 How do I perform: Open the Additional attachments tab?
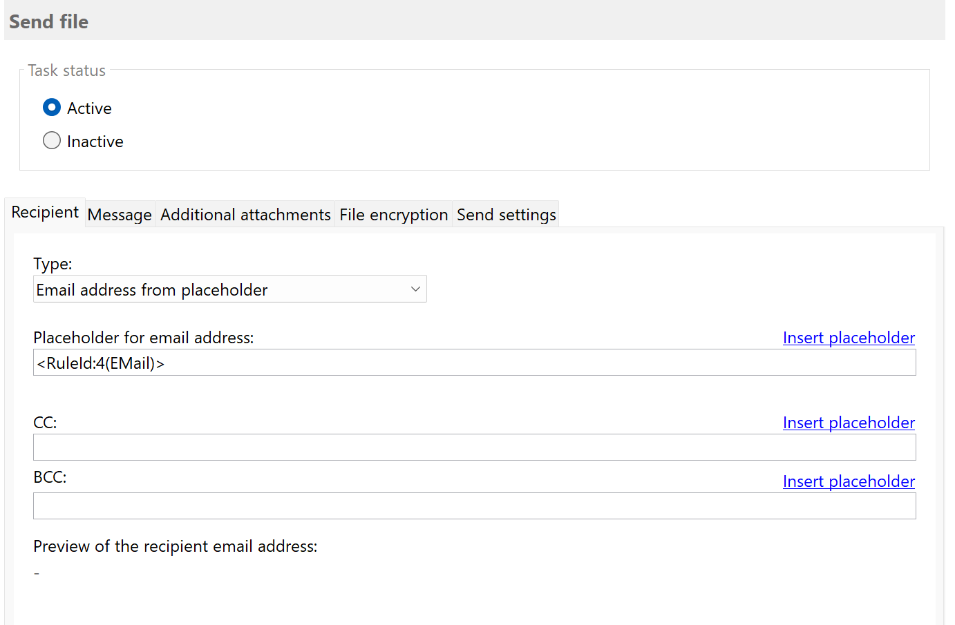point(245,214)
